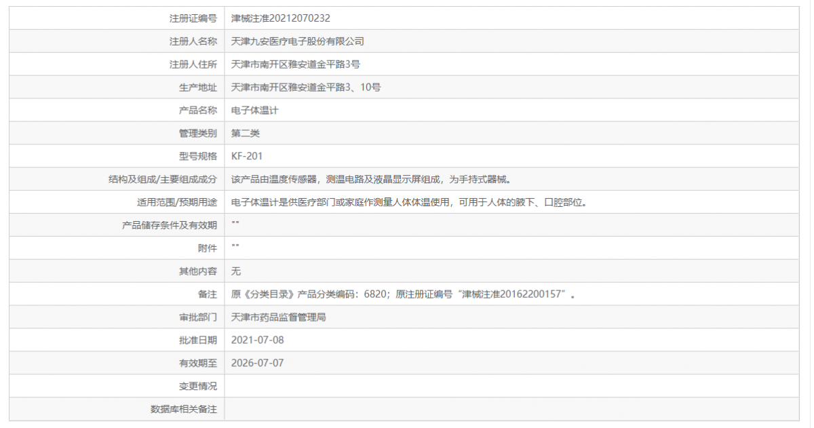Select the 其他内容 value 无
This screenshot has height=428, width=814.
[x=237, y=271]
